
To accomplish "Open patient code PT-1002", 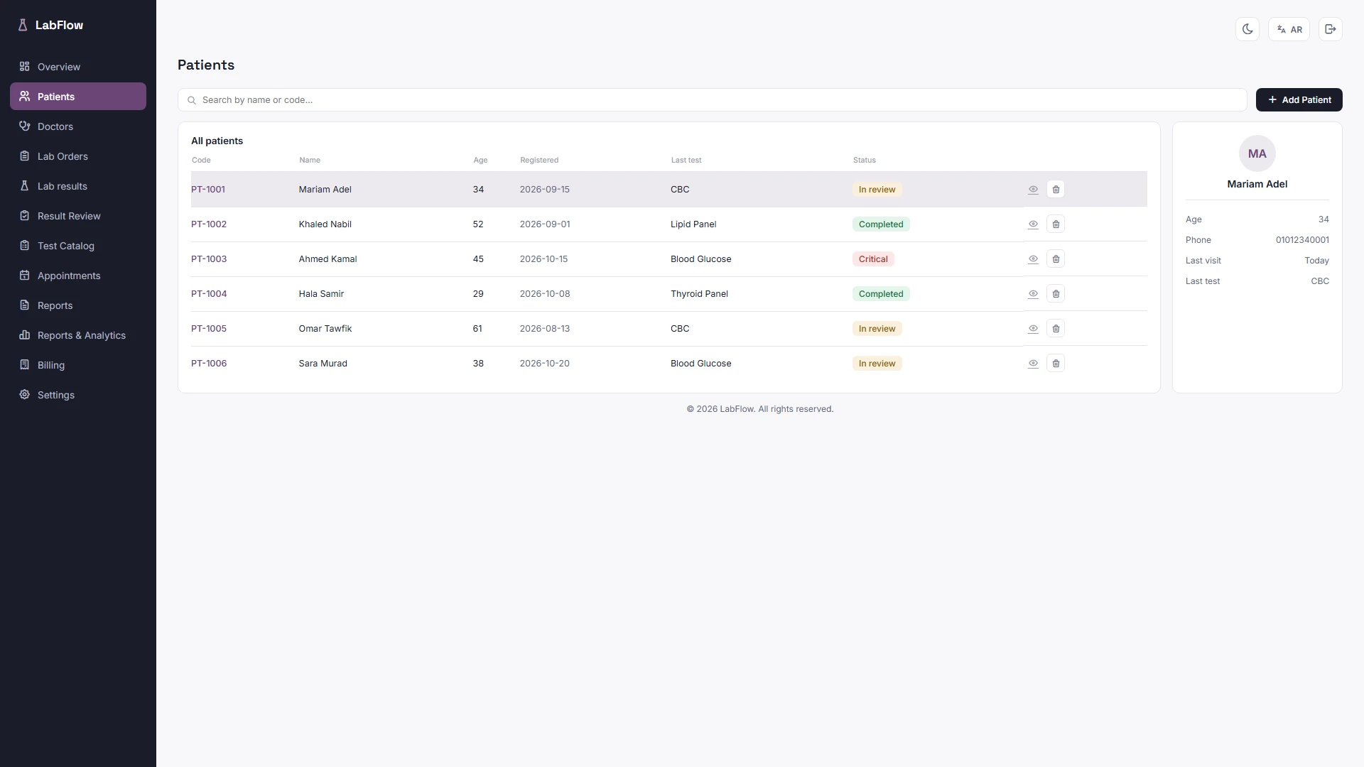I will [x=209, y=224].
